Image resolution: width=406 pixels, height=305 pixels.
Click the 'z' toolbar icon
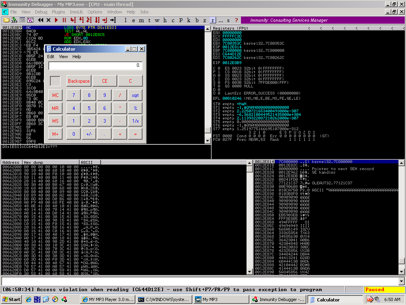pyautogui.click(x=205, y=20)
